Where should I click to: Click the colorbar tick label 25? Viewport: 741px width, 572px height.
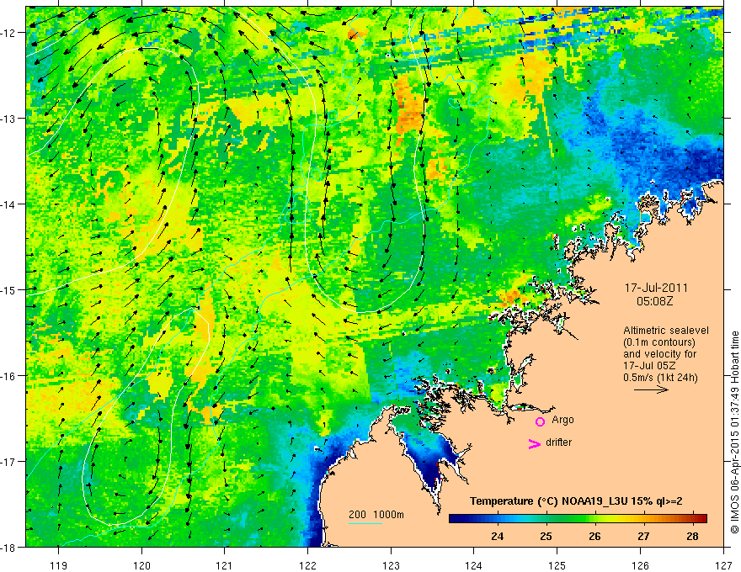546,536
